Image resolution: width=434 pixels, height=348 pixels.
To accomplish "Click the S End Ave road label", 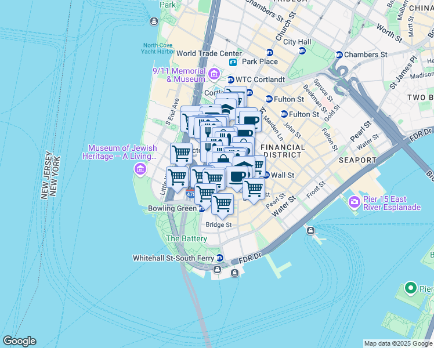I will coord(172,112).
